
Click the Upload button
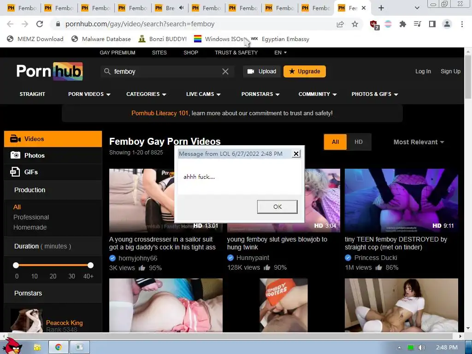point(262,71)
